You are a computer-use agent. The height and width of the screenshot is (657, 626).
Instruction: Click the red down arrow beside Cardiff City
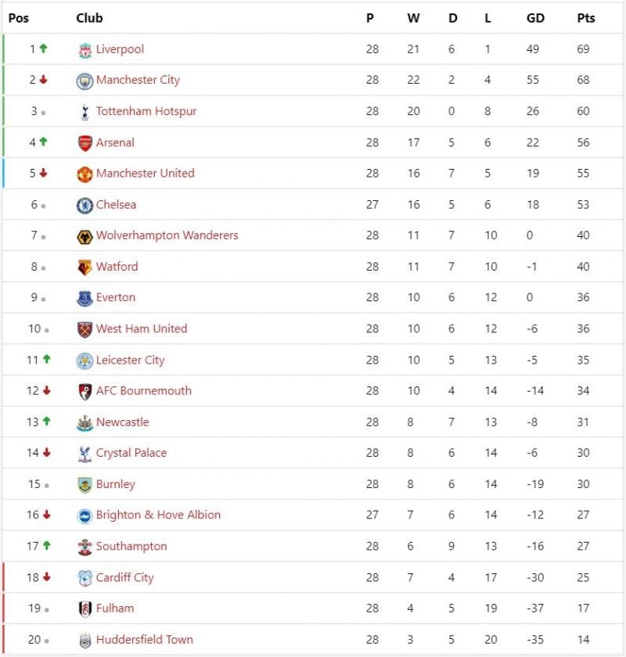coord(46,576)
